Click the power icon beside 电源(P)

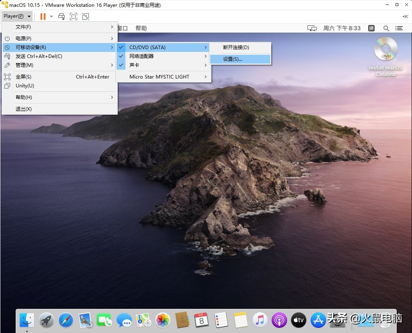point(7,38)
